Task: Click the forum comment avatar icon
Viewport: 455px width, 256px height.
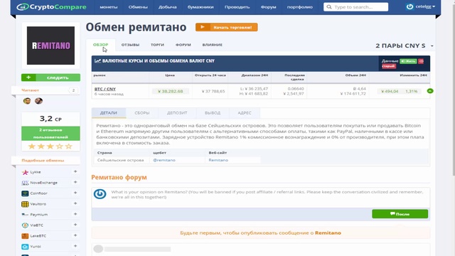Action: coord(100,194)
